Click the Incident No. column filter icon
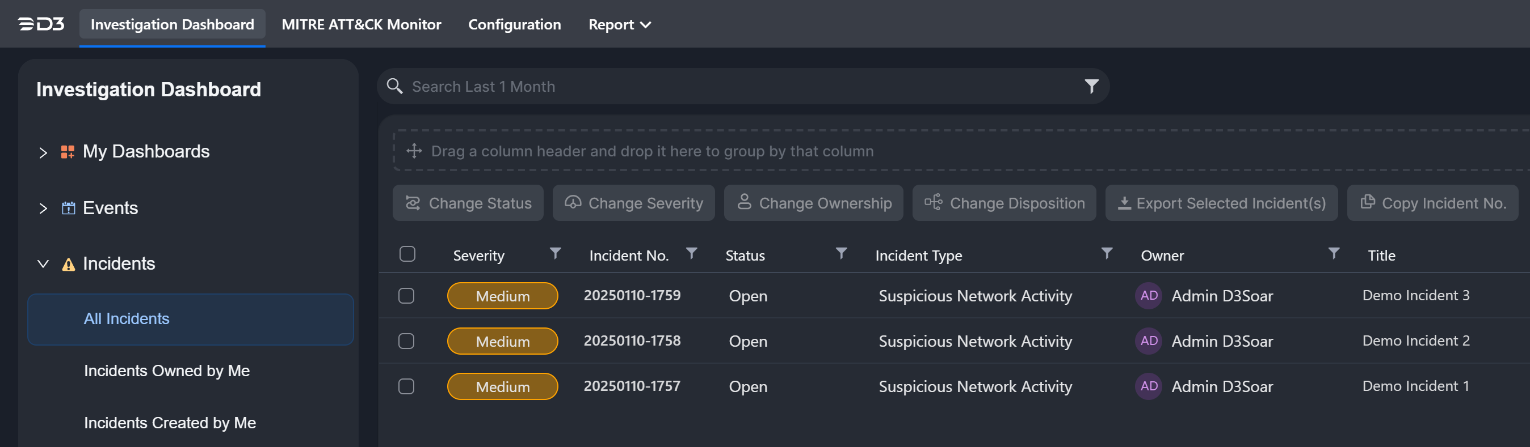The height and width of the screenshot is (447, 1530). coord(691,254)
